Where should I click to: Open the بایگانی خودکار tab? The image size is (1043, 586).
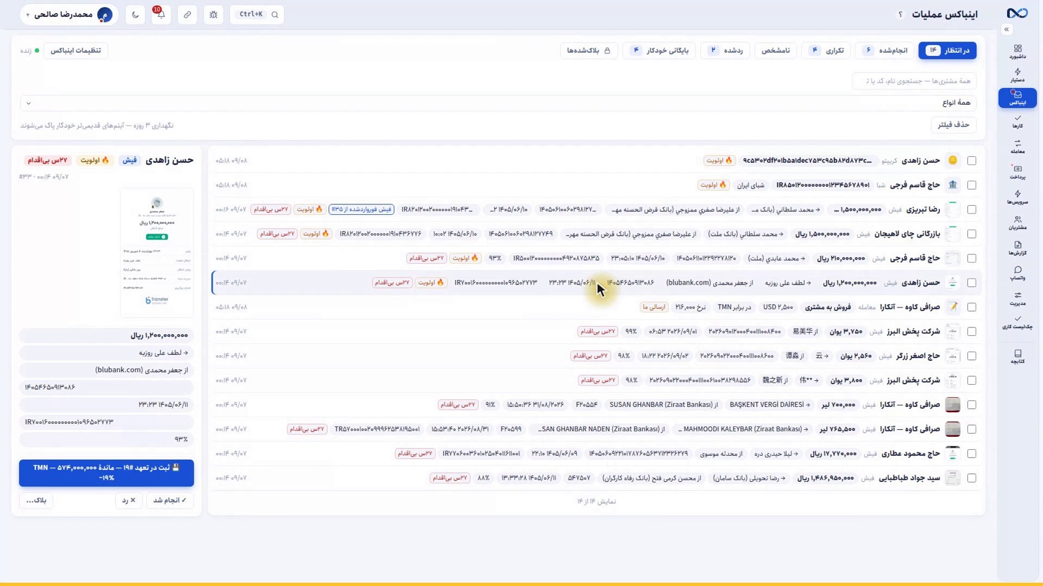click(x=659, y=50)
